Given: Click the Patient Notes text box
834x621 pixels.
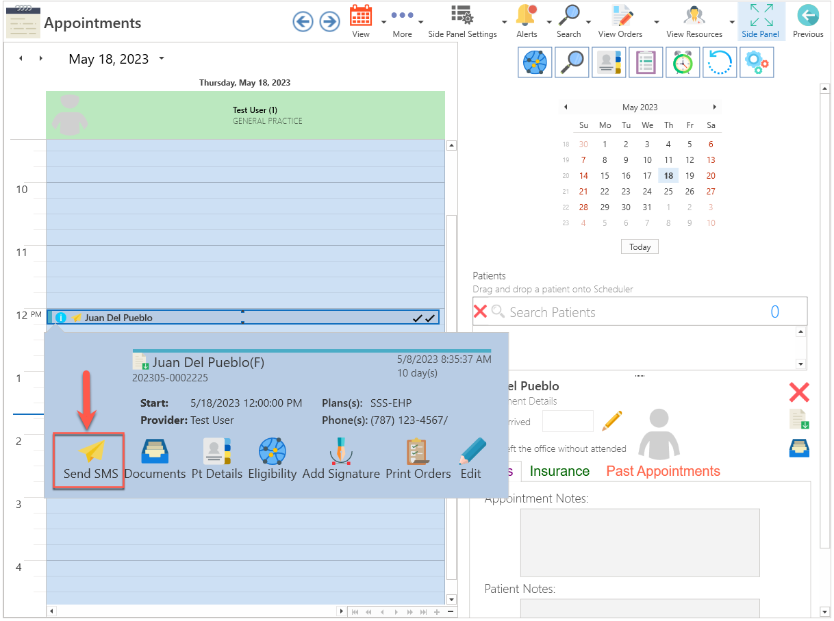Looking at the screenshot, I should pos(640,608).
